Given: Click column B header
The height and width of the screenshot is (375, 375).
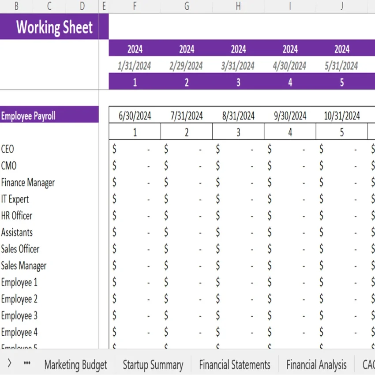Looking at the screenshot, I should tap(17, 7).
